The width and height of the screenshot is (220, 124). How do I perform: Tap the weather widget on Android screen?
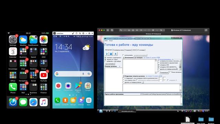(x=86, y=48)
